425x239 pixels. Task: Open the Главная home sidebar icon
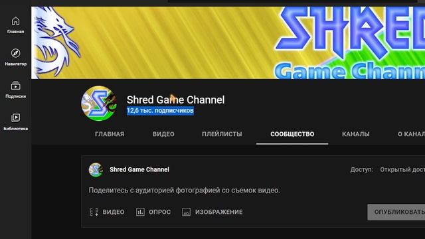tap(15, 21)
